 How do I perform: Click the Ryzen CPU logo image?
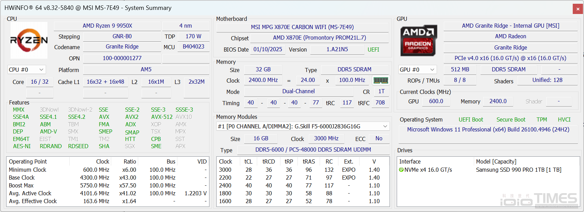tap(29, 40)
